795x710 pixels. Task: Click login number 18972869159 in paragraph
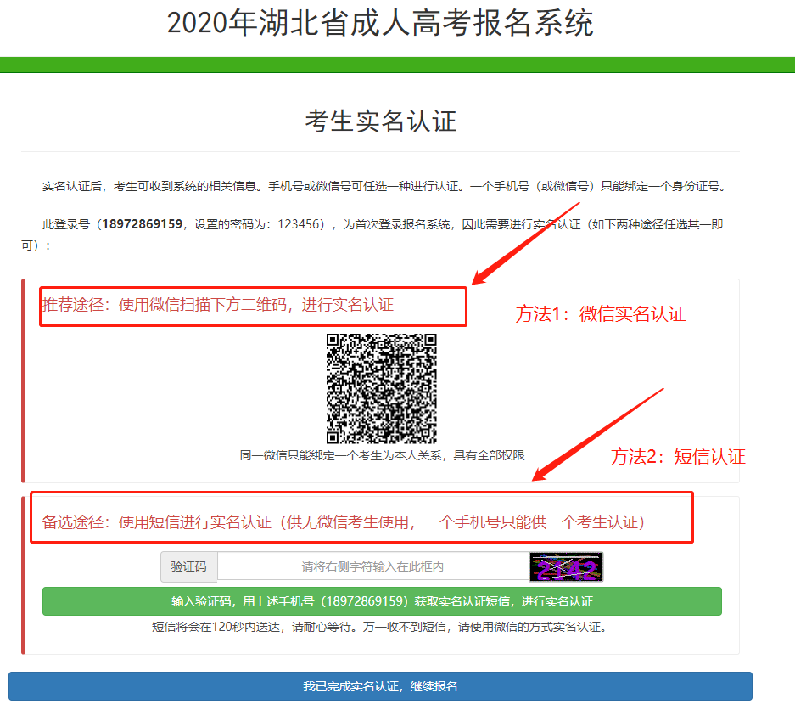click(142, 224)
